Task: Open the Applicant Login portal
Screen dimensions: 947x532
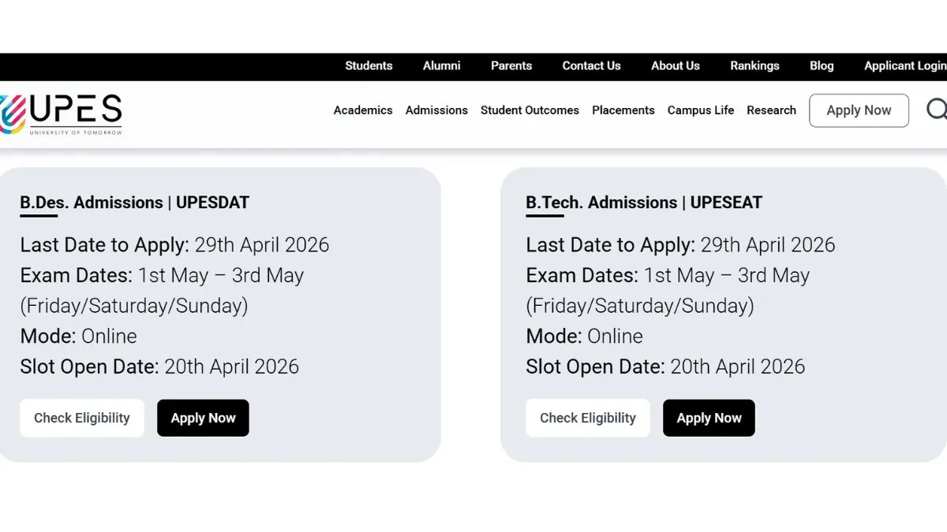Action: (x=904, y=66)
